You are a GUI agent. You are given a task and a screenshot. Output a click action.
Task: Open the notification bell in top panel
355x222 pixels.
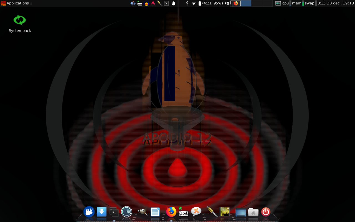click(x=174, y=3)
